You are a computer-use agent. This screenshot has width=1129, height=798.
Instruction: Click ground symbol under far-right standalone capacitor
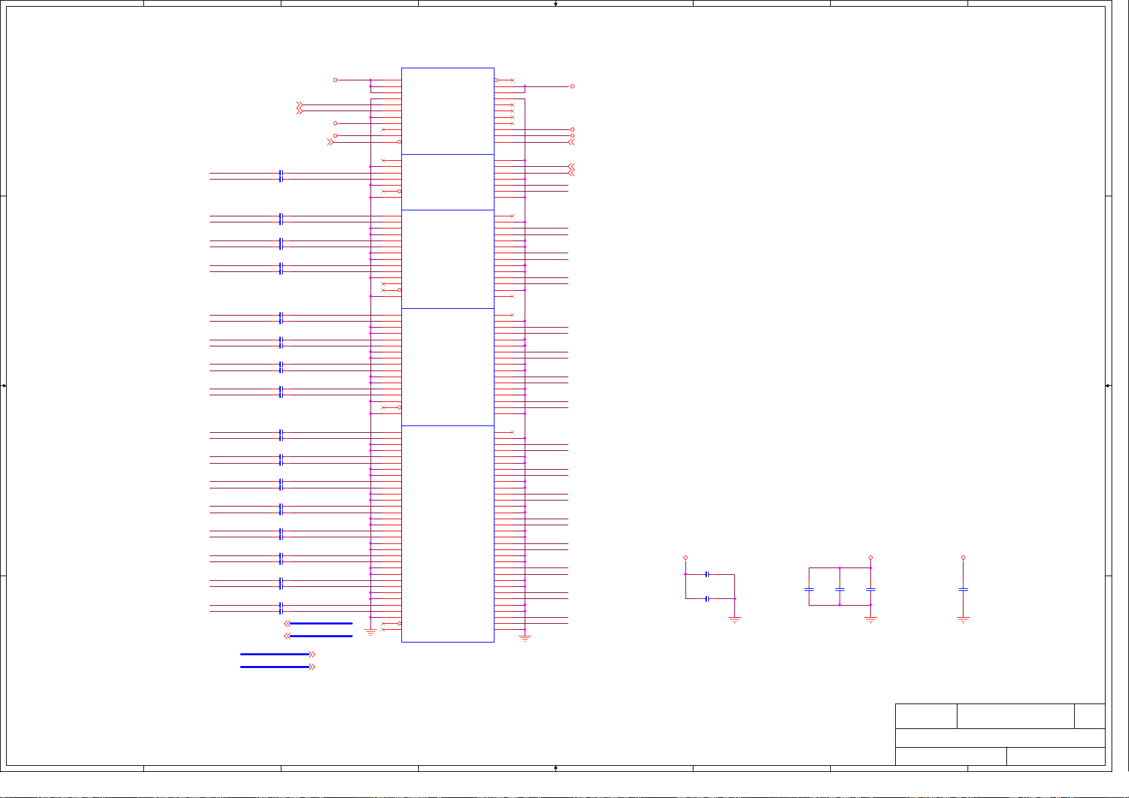tap(963, 620)
